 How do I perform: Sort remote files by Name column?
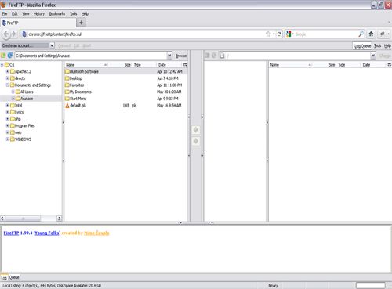coord(290,64)
